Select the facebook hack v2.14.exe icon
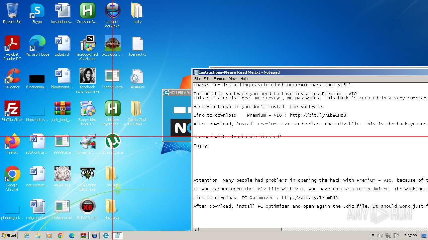This screenshot has height=240, width=428. pyautogui.click(x=87, y=48)
